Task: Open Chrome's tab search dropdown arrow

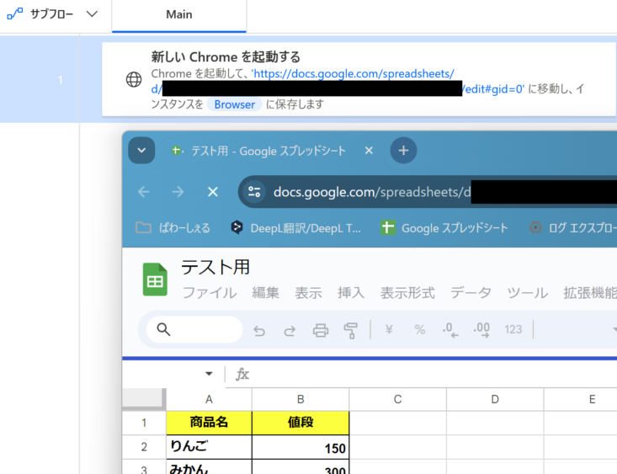Action: pos(141,151)
